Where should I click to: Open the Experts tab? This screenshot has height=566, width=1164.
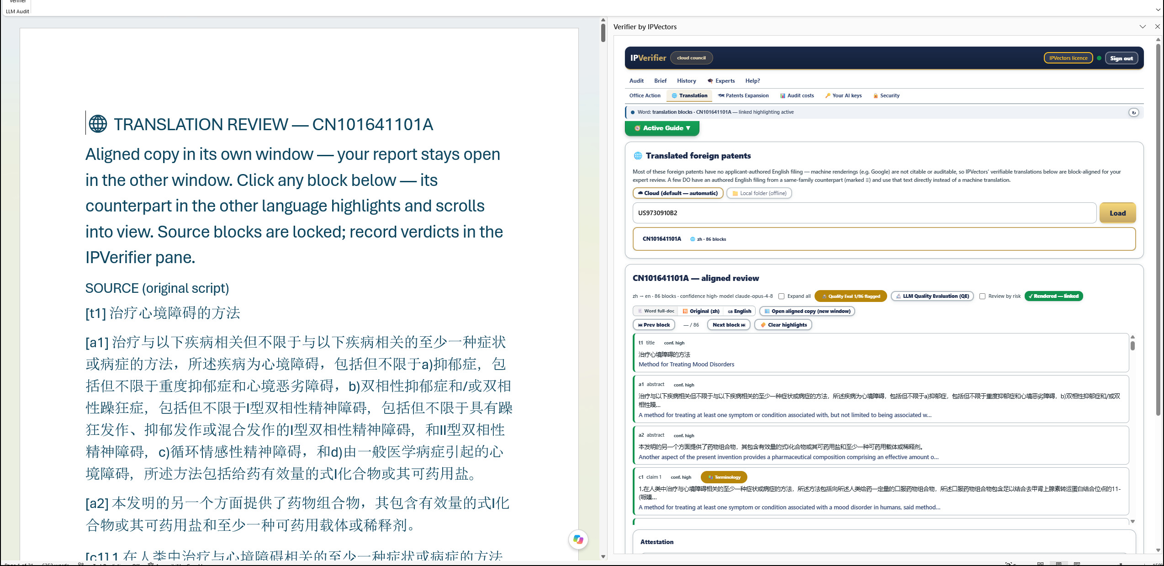pos(721,81)
